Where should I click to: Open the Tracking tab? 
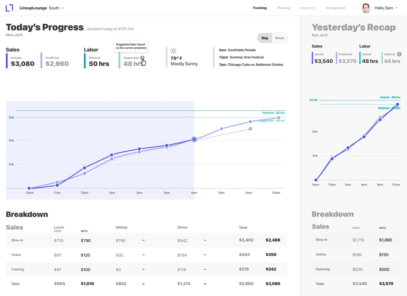point(260,8)
